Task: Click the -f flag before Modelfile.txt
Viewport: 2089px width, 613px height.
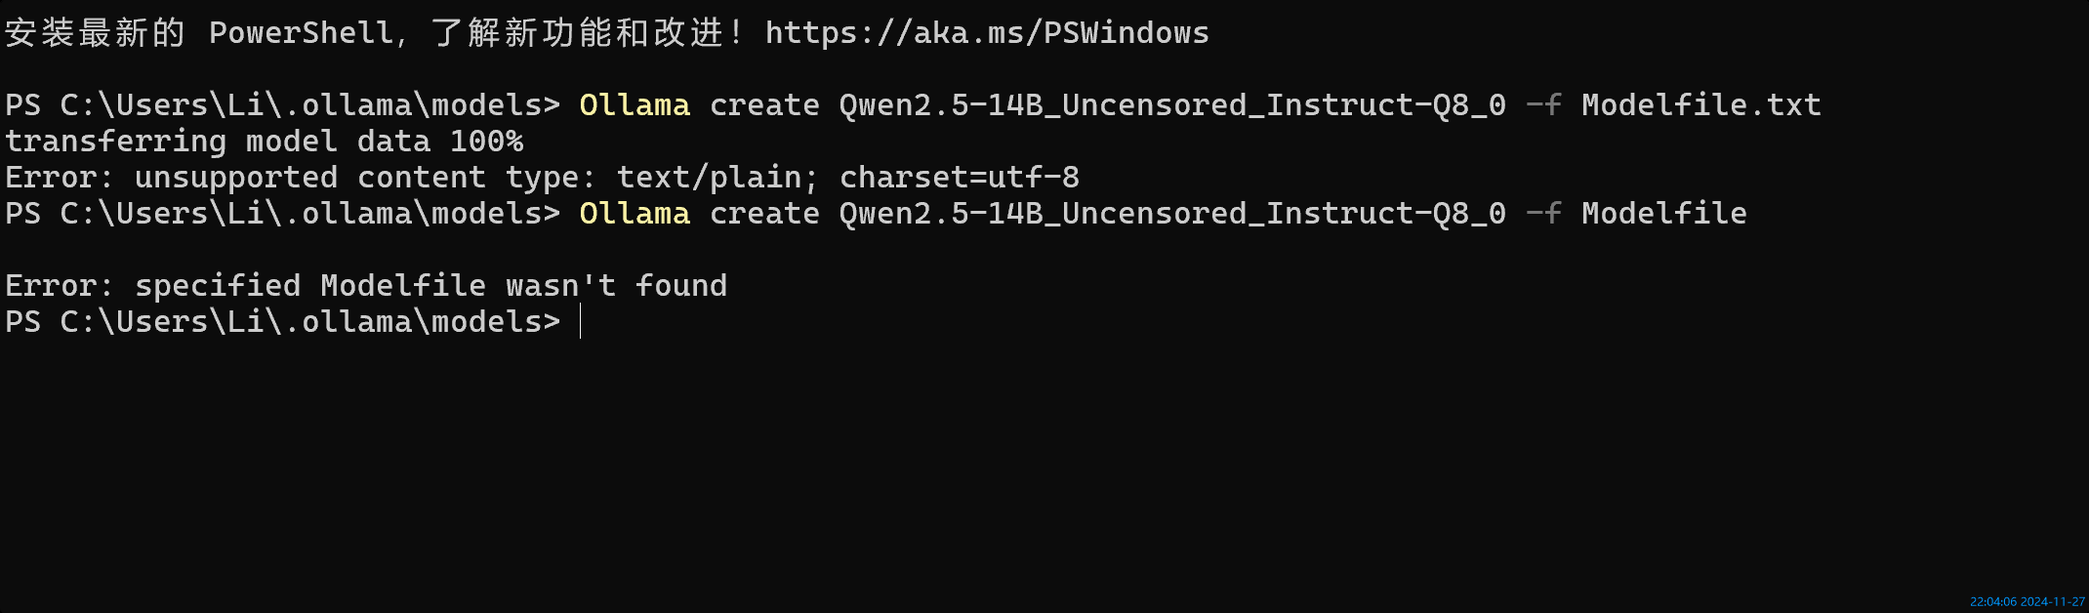Action: pos(1543,105)
